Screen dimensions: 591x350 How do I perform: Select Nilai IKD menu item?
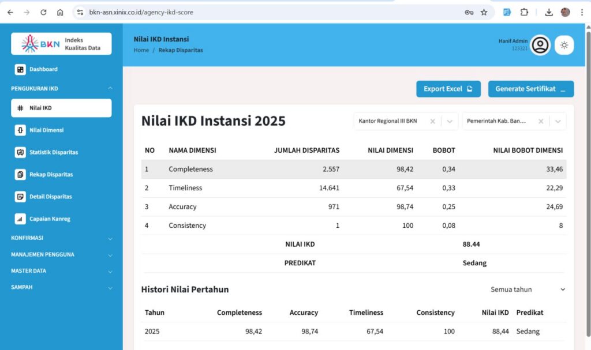click(x=61, y=108)
